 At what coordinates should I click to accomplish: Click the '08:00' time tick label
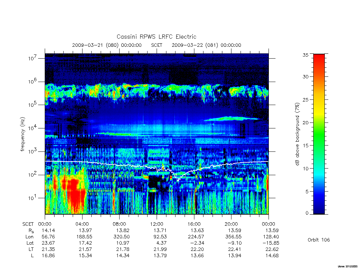[119, 224]
